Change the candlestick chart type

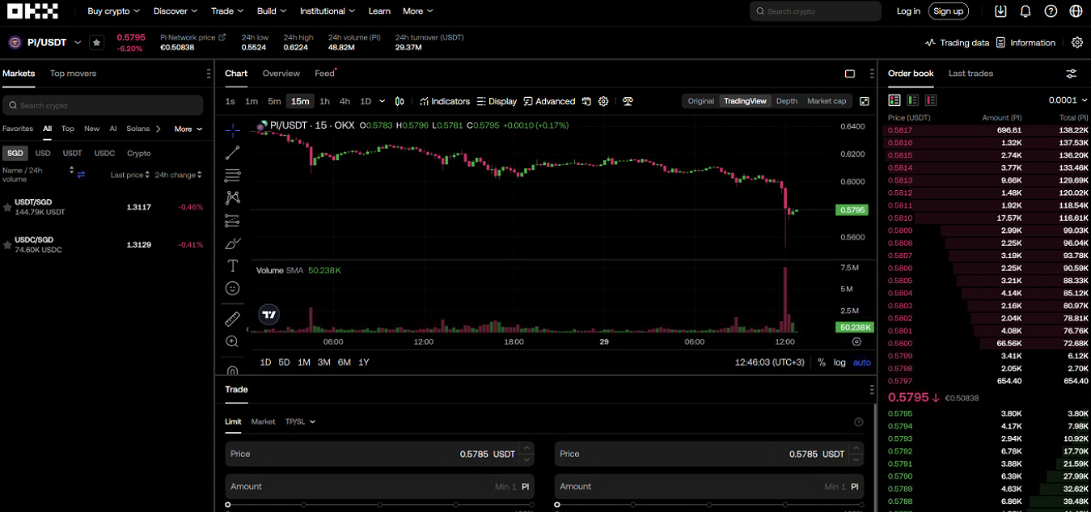tap(400, 101)
